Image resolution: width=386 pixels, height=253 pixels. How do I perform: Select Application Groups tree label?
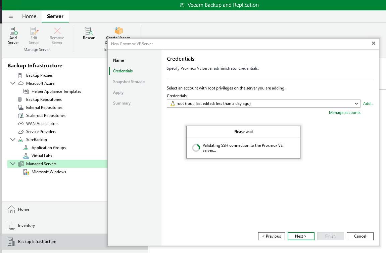(x=48, y=148)
